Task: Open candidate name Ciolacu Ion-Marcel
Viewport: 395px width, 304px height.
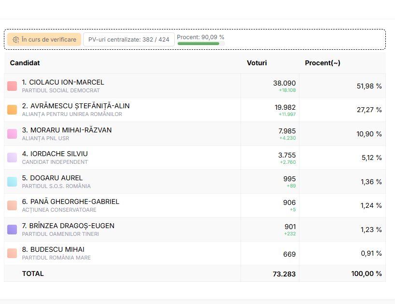Action: [x=63, y=82]
